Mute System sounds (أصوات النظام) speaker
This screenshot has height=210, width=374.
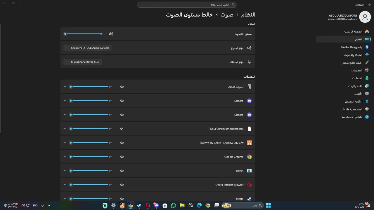click(122, 87)
